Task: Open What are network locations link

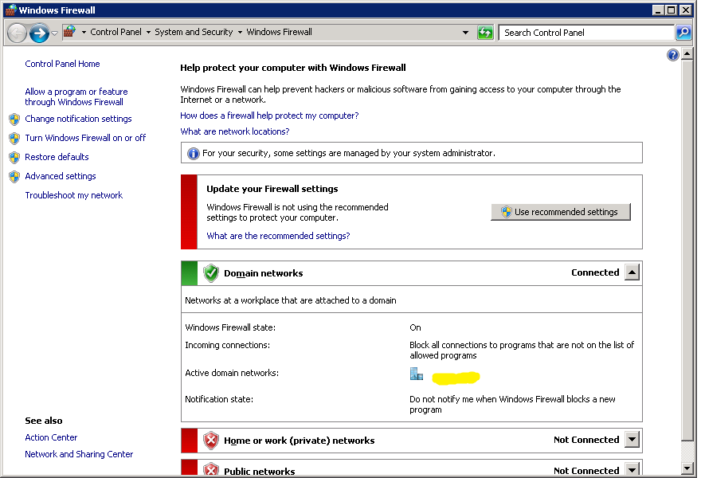Action: [235, 132]
